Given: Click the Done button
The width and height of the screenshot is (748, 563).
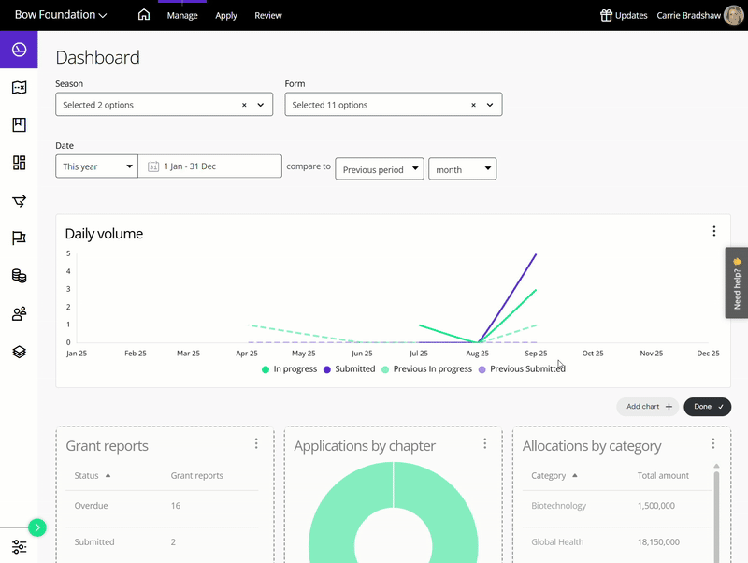Looking at the screenshot, I should pos(707,407).
